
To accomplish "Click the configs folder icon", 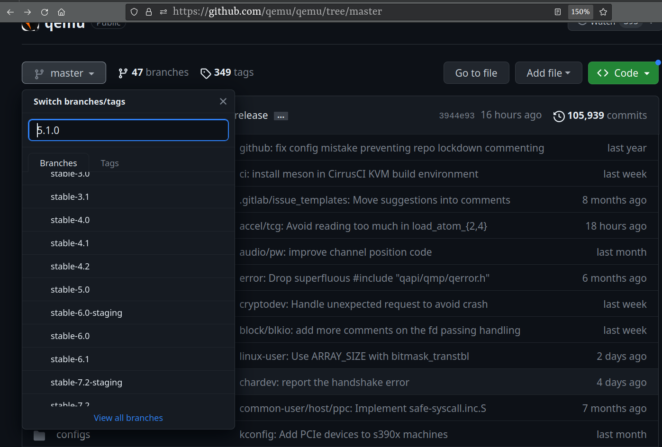I will (39, 435).
